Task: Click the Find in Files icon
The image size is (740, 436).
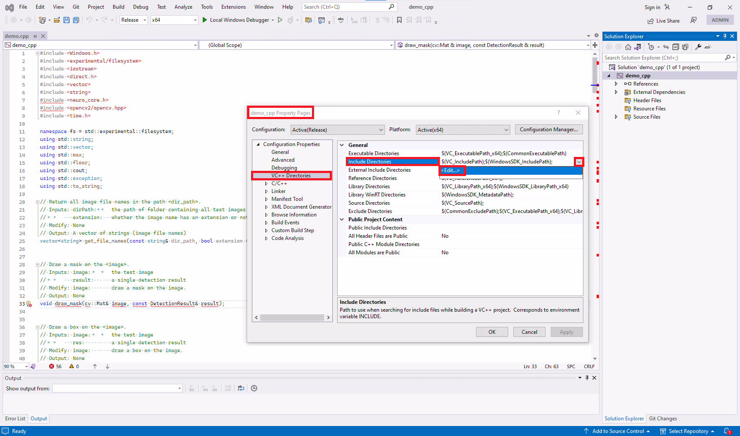Action: point(308,20)
